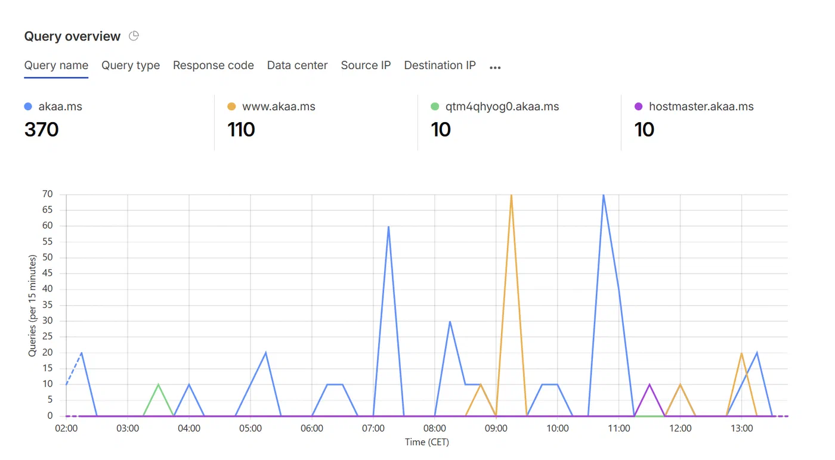Viewport: 835px width, 460px height.
Task: Open the Source IP tab
Action: pyautogui.click(x=366, y=66)
